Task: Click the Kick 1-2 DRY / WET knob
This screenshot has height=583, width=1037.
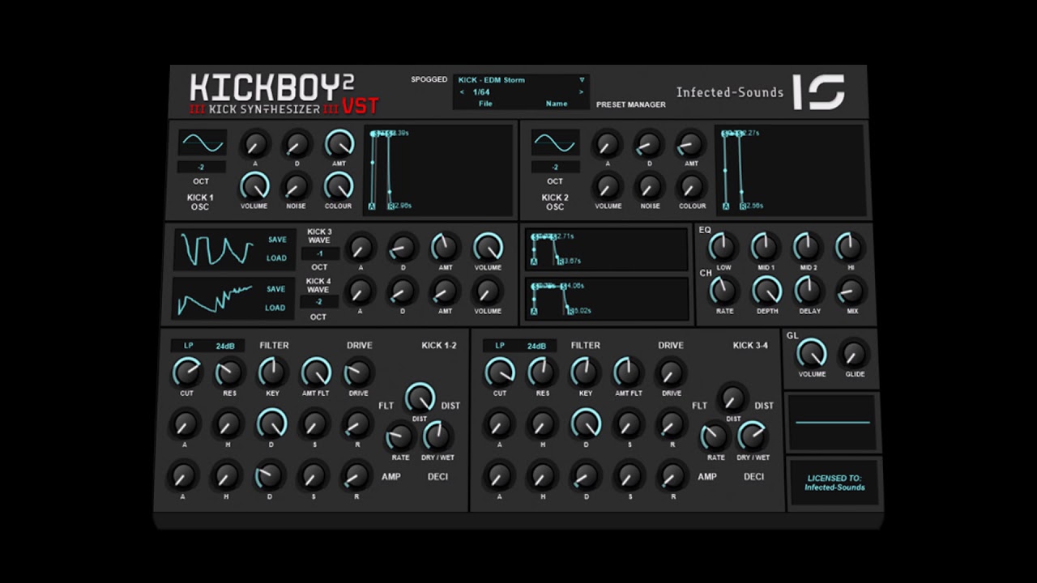Action: pyautogui.click(x=437, y=436)
